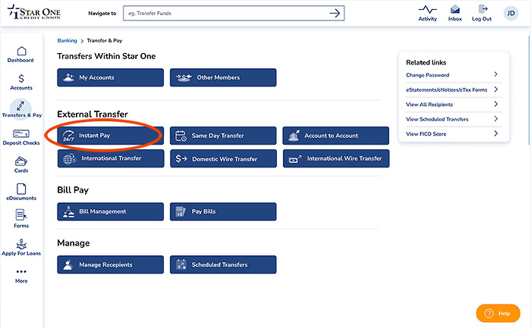Go to Banking breadcrumb link

(67, 41)
